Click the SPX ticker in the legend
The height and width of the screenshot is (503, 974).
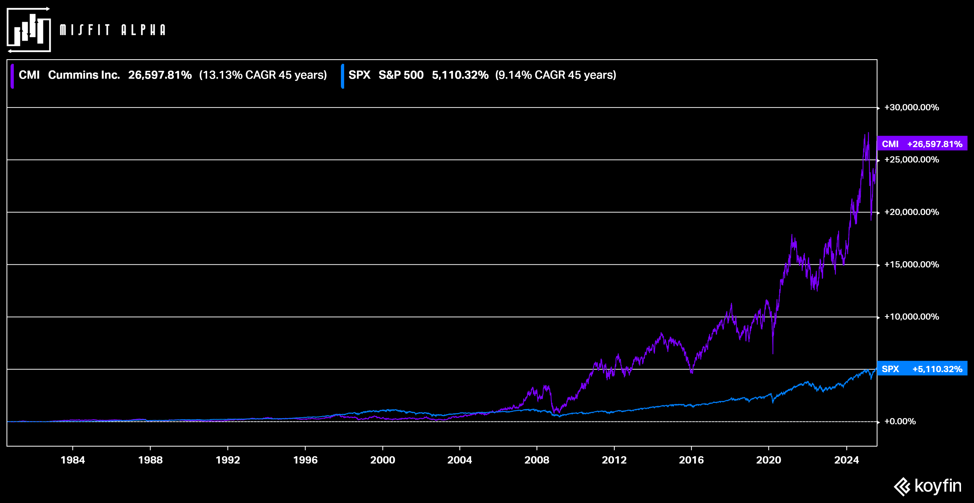tap(359, 75)
